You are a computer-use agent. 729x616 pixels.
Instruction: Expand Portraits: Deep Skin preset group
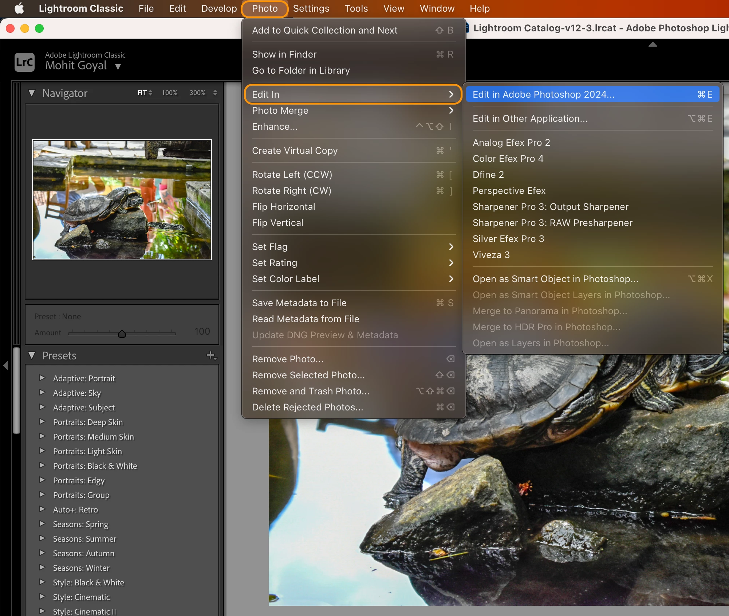[x=42, y=422]
